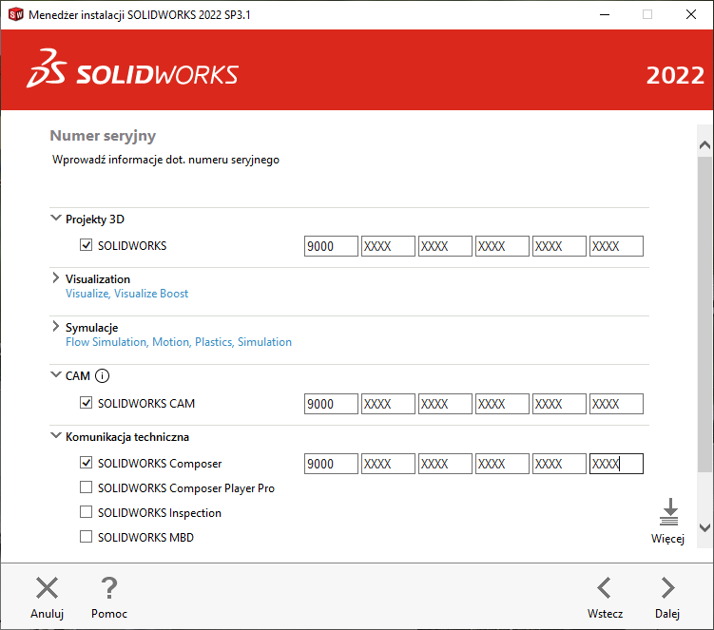Image resolution: width=714 pixels, height=630 pixels.
Task: Click the SOLIDWORKS logo in red banner
Action: 132,68
